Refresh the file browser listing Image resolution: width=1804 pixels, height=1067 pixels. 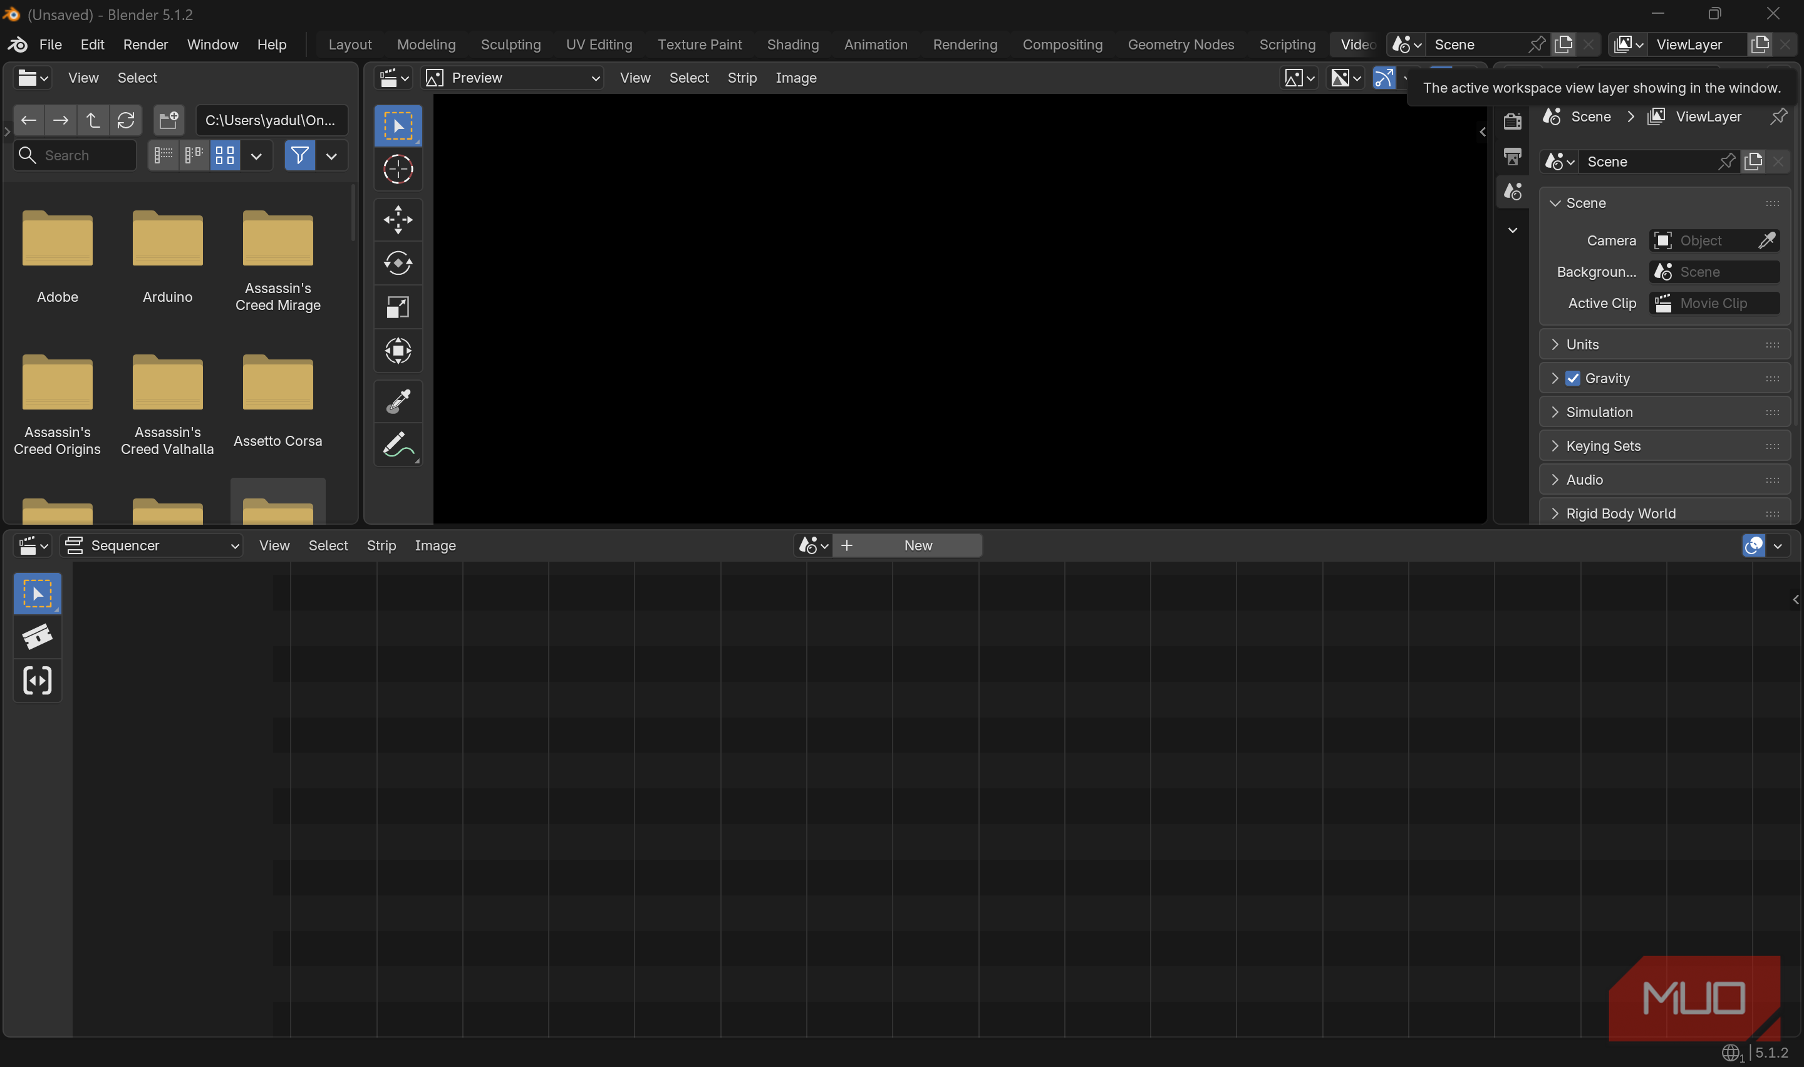[x=126, y=120]
